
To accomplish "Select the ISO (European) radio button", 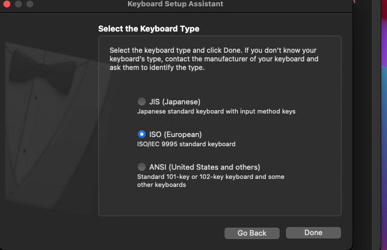I will (142, 134).
